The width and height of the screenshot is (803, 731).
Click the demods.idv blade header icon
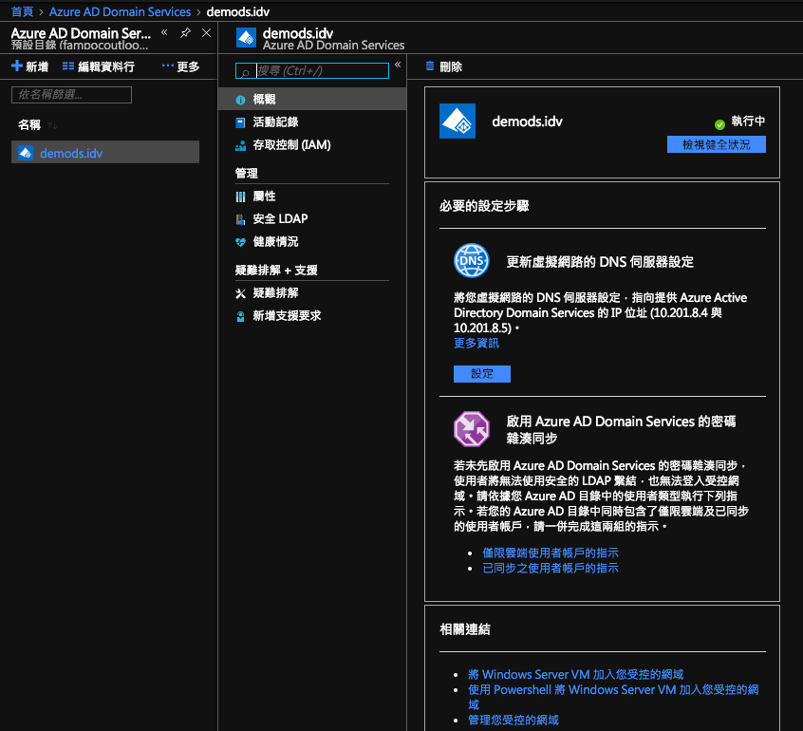click(247, 37)
